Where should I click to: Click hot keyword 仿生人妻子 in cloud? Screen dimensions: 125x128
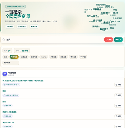coord(92,16)
